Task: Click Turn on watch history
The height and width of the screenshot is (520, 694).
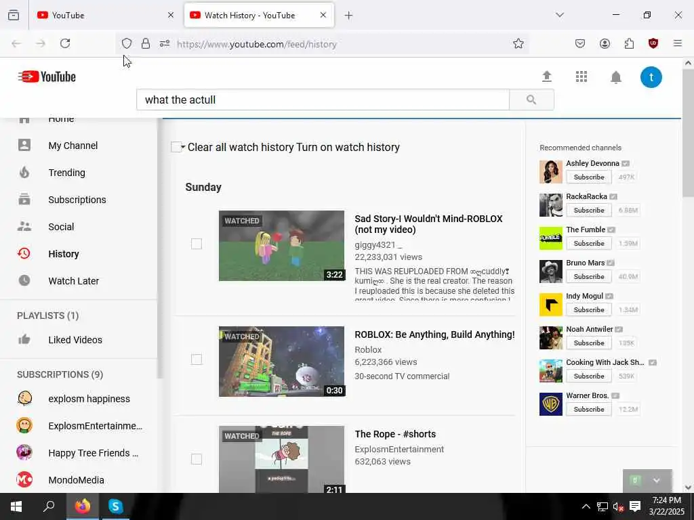Action: 348,147
